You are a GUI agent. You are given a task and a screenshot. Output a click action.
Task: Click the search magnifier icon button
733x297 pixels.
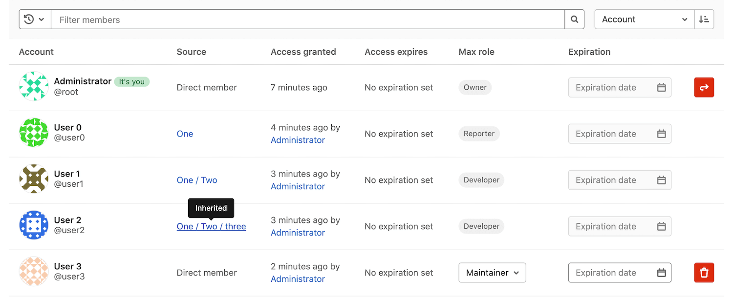coord(574,20)
